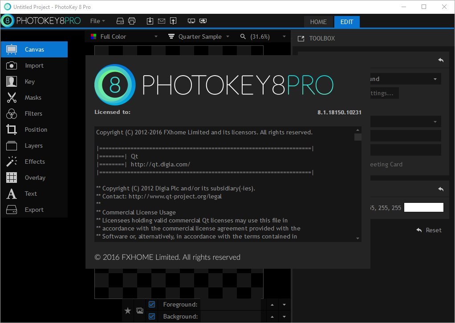455x323 pixels.
Task: Click the image gallery icon near Foreground
Action: click(x=140, y=311)
